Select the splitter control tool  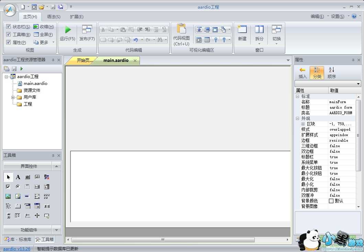coord(37,216)
